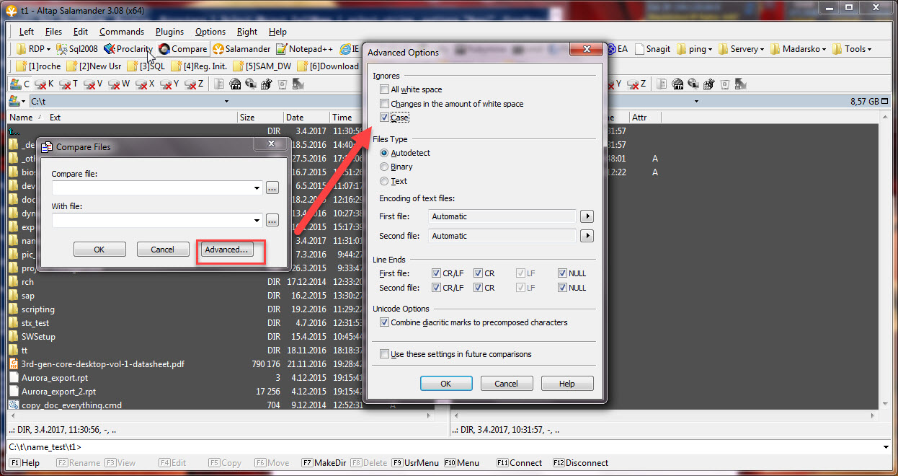Select the Binary file type option

(384, 167)
